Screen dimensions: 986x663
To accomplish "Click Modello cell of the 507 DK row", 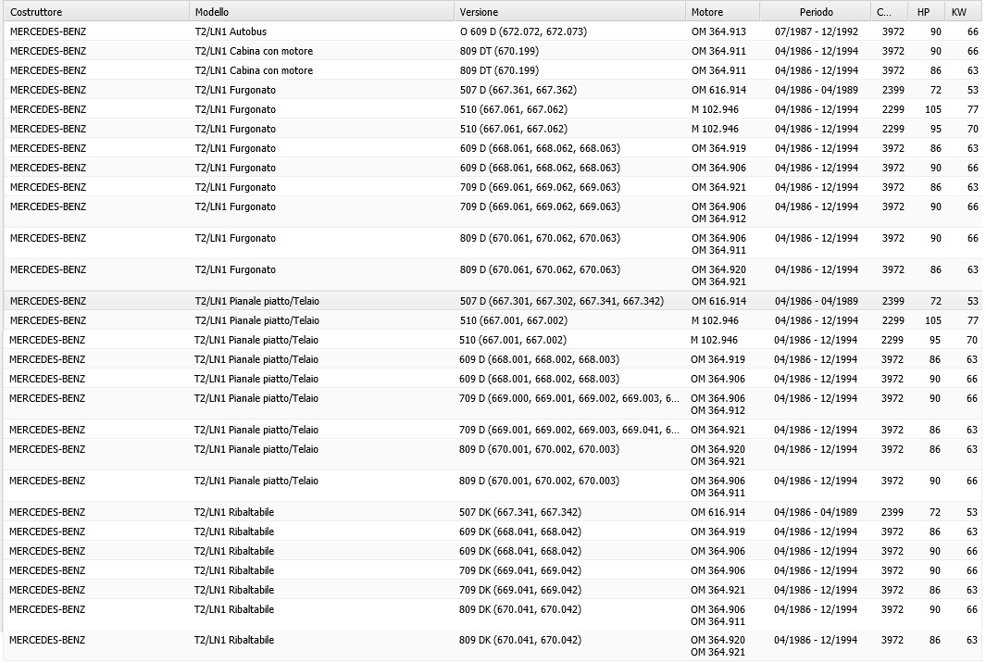I will [234, 513].
